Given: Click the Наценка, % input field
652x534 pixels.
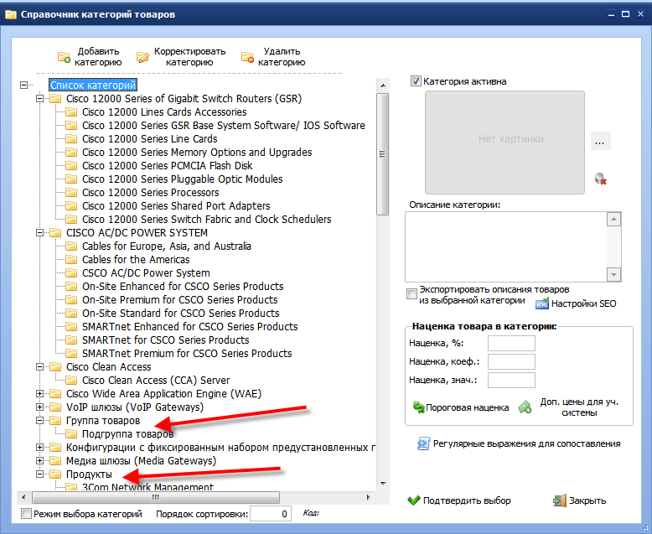Looking at the screenshot, I should coord(511,344).
